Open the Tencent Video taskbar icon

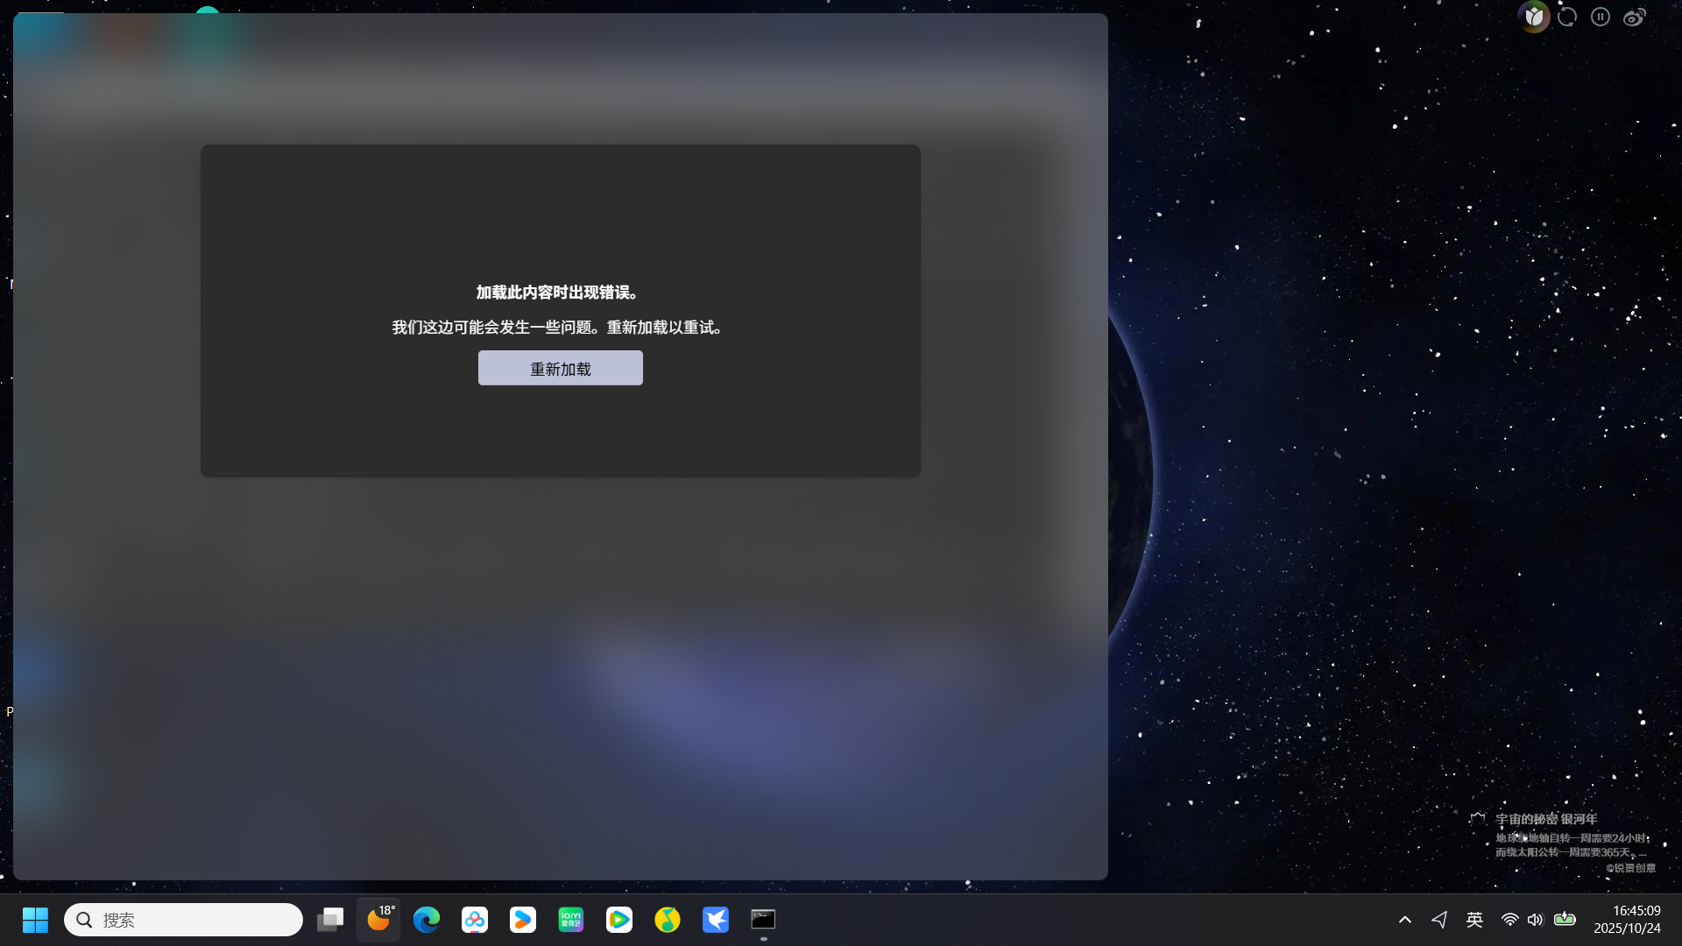pyautogui.click(x=619, y=920)
